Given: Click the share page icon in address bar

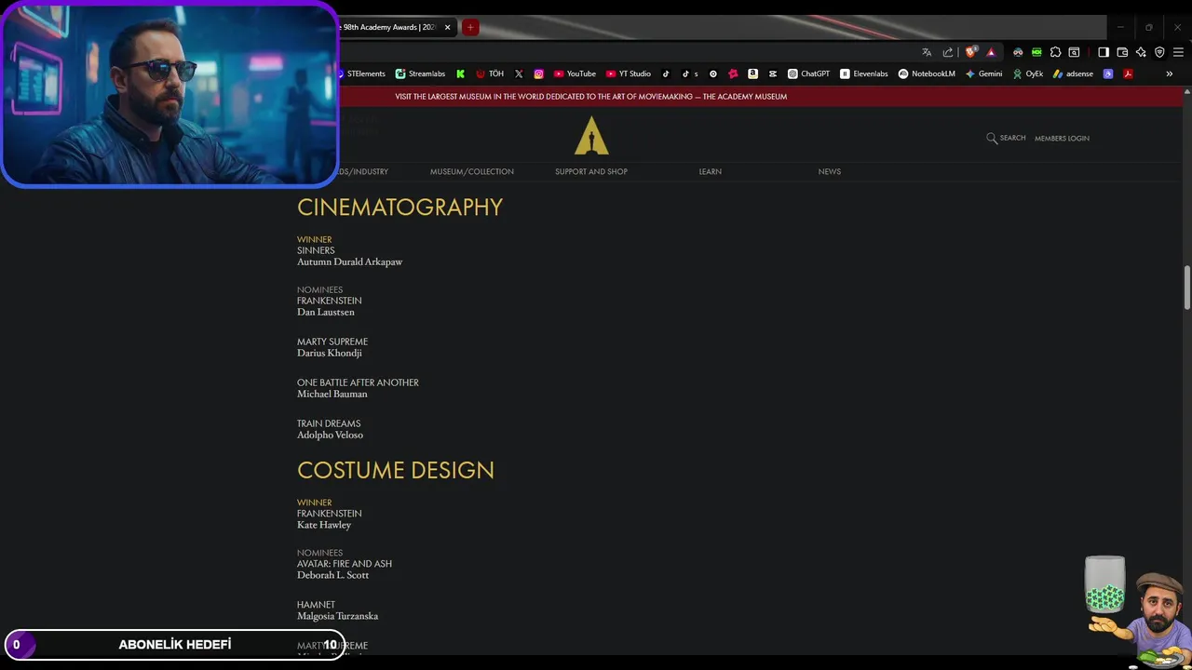Looking at the screenshot, I should coord(948,52).
